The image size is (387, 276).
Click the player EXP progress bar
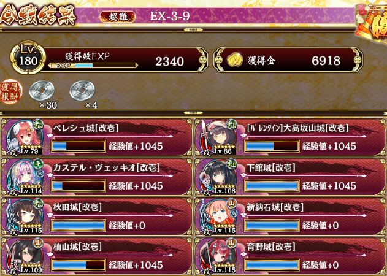(93, 66)
